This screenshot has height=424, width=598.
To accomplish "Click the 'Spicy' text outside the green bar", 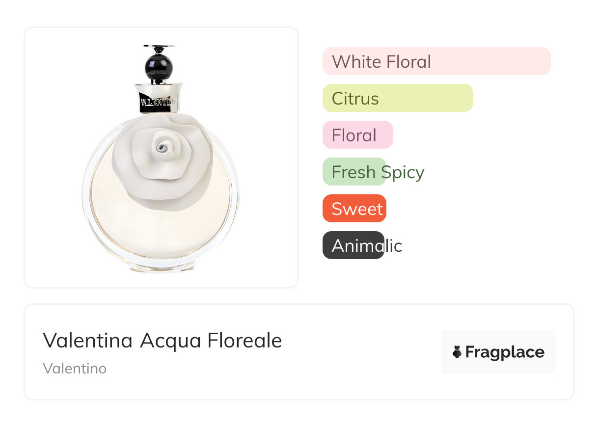I will (406, 172).
